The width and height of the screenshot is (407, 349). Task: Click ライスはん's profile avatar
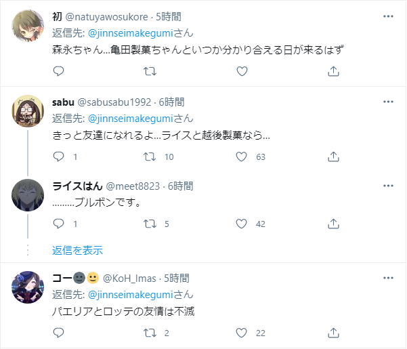pyautogui.click(x=28, y=196)
